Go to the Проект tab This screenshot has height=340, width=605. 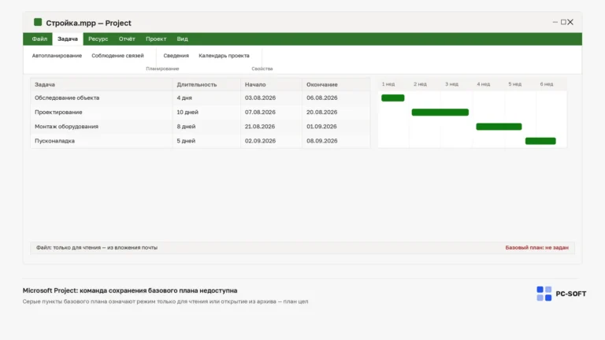click(156, 39)
